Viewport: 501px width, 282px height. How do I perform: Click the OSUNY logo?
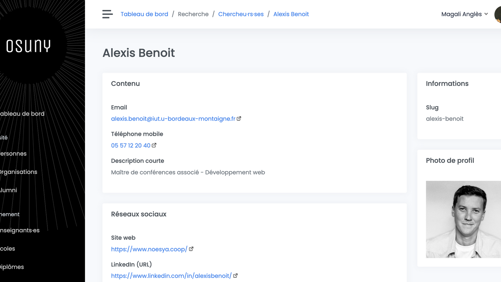tap(29, 46)
